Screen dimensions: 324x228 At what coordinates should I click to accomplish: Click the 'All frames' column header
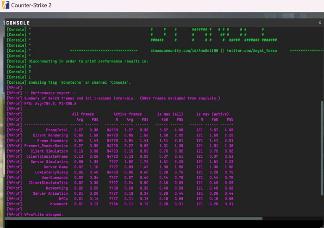tap(83, 114)
